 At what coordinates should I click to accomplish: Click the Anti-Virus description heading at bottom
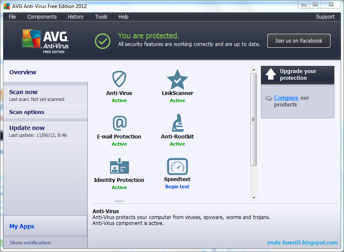105,211
